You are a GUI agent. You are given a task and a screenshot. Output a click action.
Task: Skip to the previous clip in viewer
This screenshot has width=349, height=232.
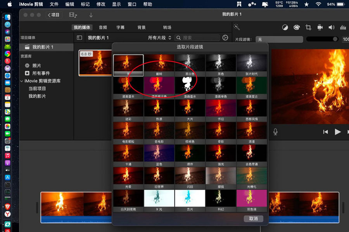click(325, 132)
